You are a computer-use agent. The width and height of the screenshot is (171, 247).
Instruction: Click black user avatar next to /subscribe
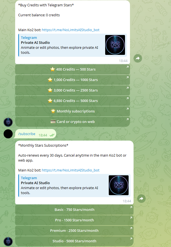(x=8, y=134)
